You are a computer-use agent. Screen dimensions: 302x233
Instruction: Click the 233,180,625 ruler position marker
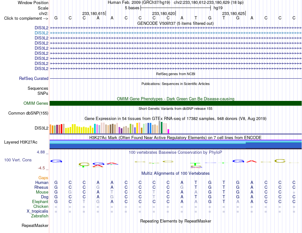tap(233, 13)
